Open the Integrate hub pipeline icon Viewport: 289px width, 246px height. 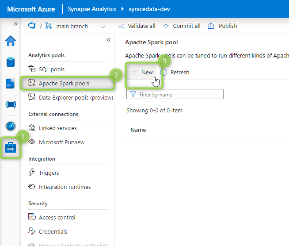pyautogui.click(x=11, y=104)
